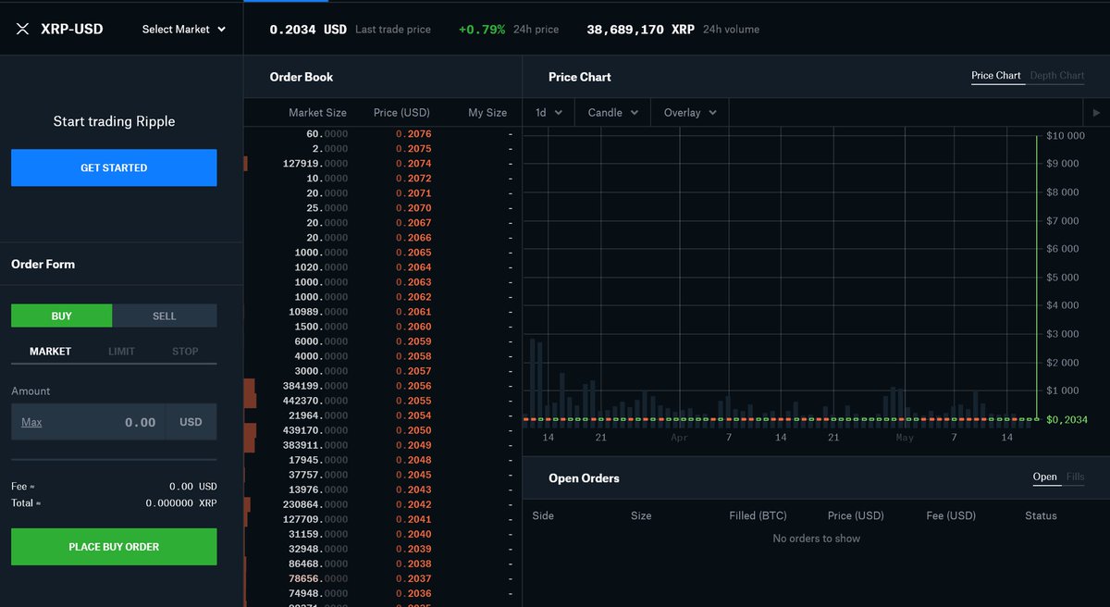Viewport: 1110px width, 607px height.
Task: Click the Side column header in Open Orders
Action: 543,515
